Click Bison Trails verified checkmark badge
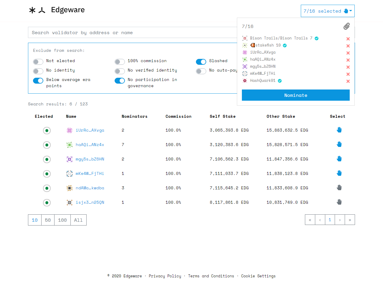The image size is (383, 285). 316,38
